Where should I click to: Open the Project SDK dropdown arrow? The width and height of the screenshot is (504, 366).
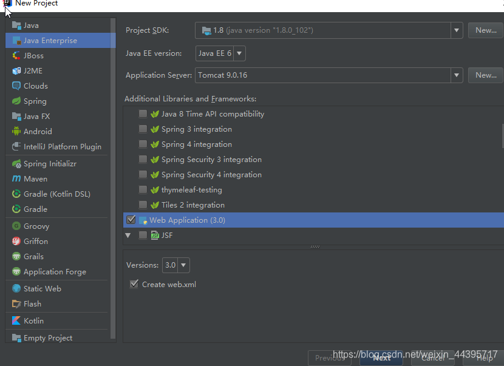[x=457, y=30]
